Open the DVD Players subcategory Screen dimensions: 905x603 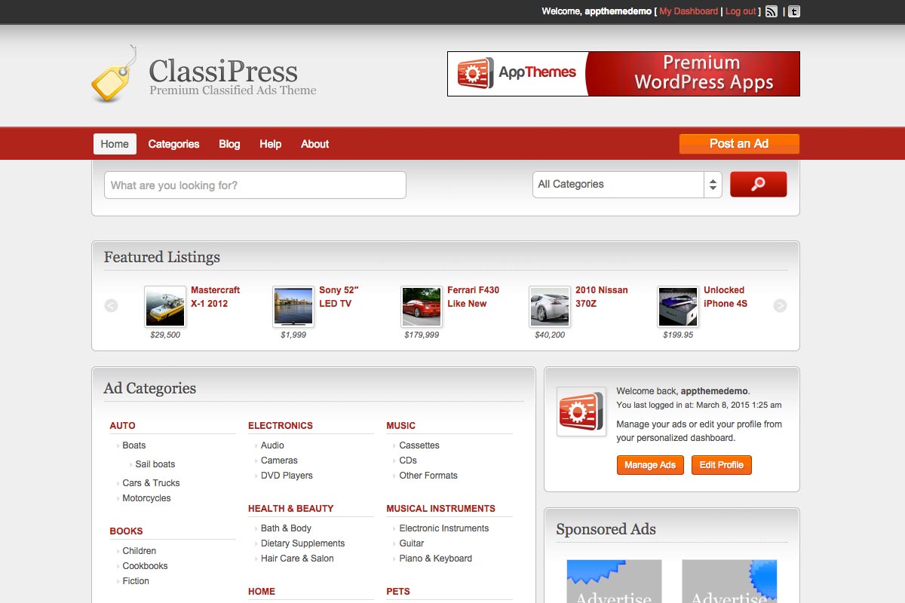pos(287,476)
